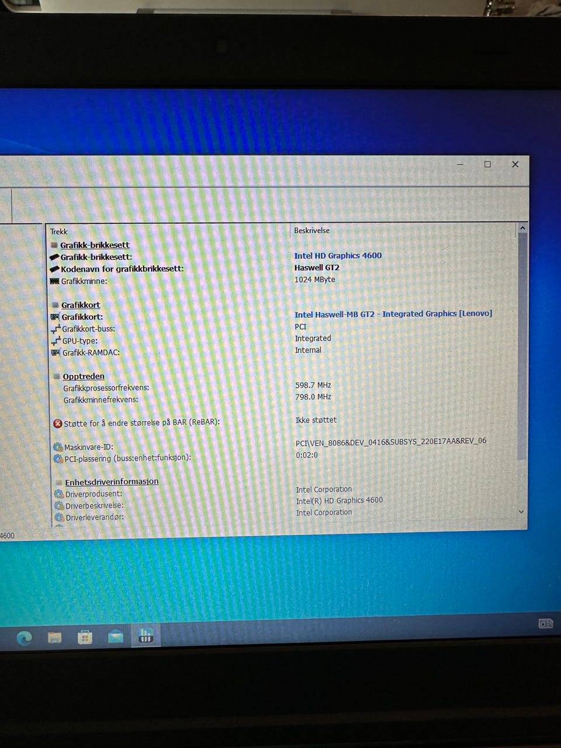Click the Opptreden group header text

click(84, 376)
